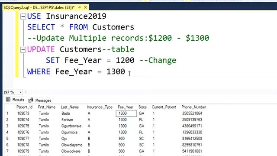Image resolution: width=277 pixels, height=156 pixels.
Task: Click Last_Name cell Ogunmola
Action: click(x=69, y=132)
